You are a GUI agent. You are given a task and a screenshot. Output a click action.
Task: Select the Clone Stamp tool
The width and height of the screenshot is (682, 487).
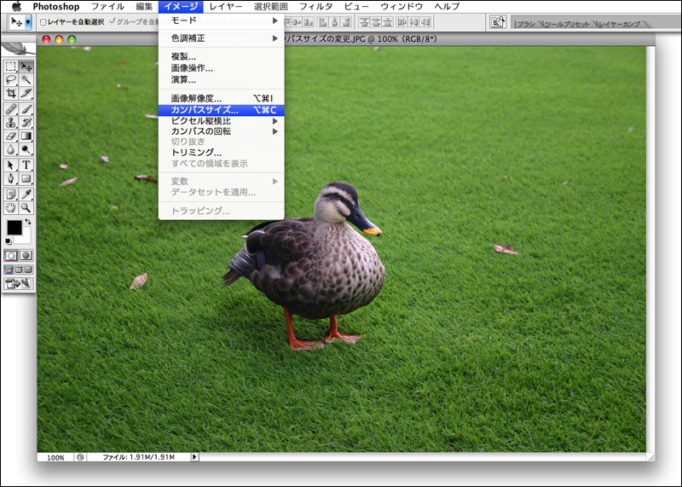point(11,122)
